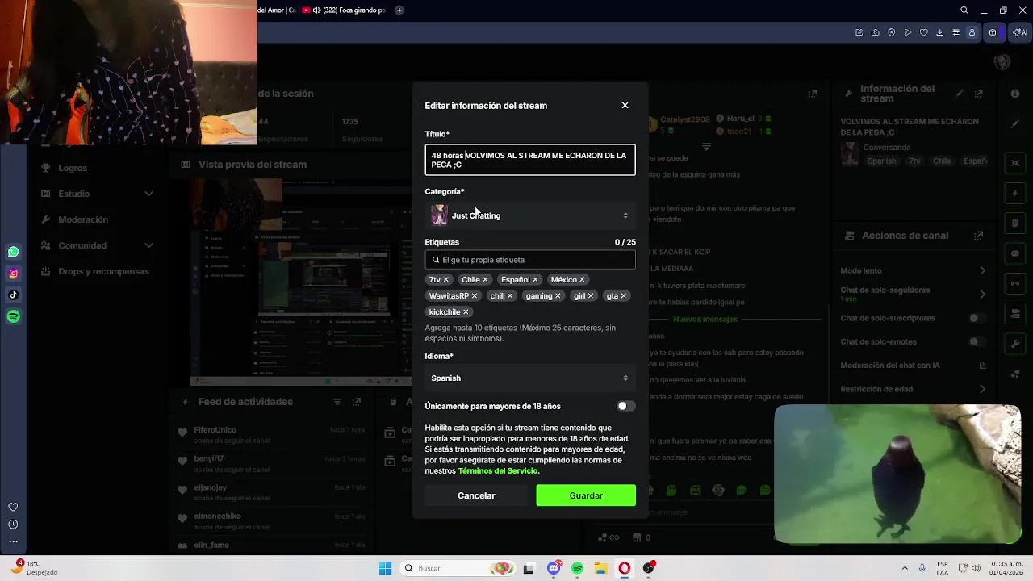Focus the Elige tu propia etiqueta field

[530, 260]
